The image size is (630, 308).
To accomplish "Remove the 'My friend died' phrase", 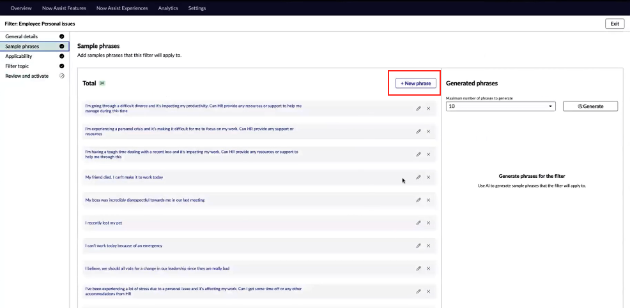I will [x=428, y=177].
